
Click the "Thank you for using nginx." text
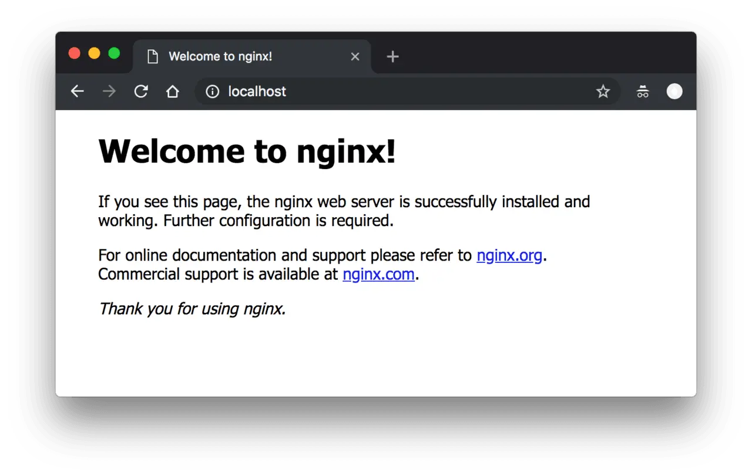click(192, 309)
